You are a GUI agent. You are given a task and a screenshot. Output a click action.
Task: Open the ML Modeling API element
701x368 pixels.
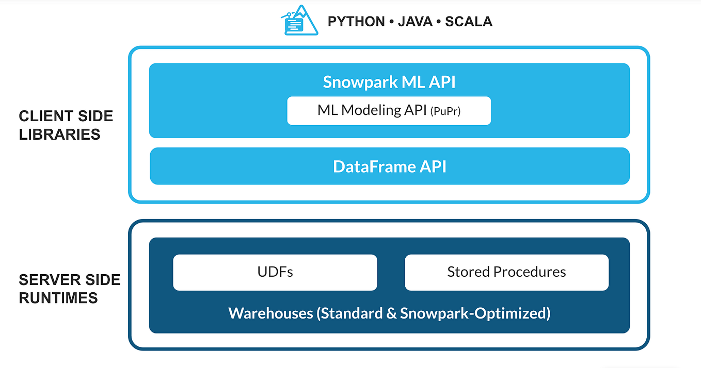click(389, 110)
